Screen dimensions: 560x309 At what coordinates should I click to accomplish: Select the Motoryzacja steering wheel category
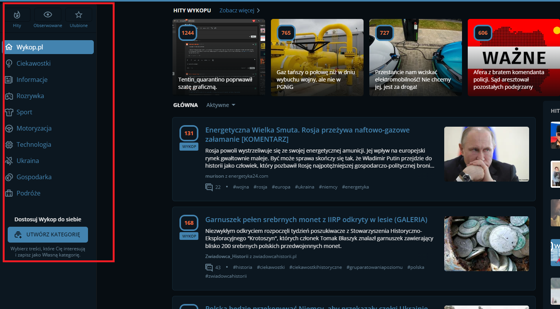pos(34,128)
